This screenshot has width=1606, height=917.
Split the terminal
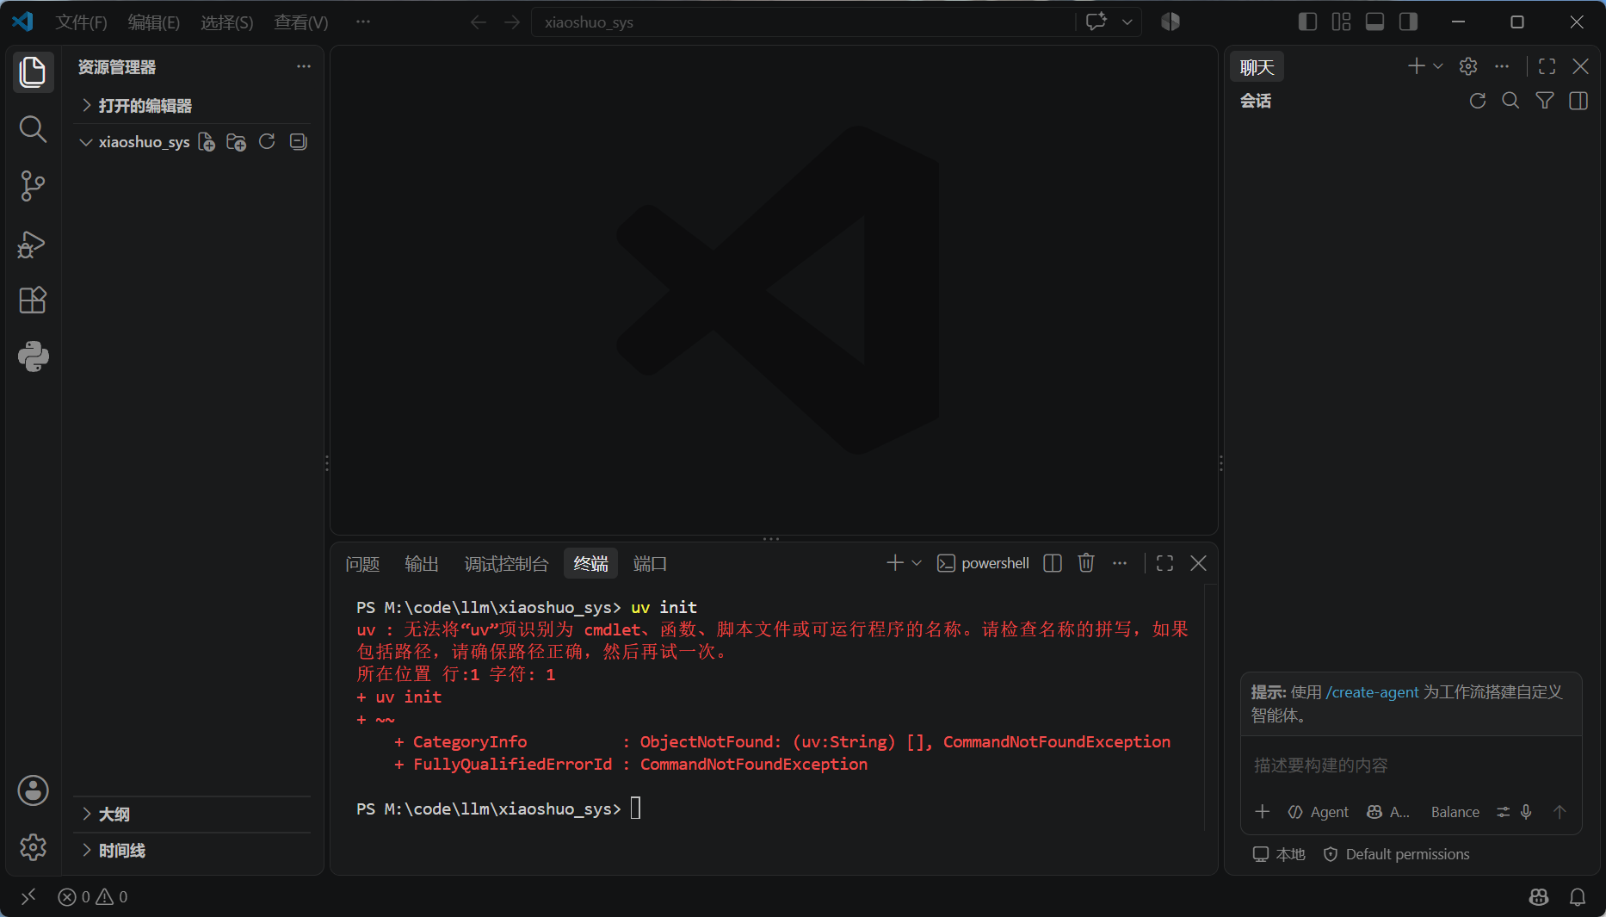tap(1053, 563)
